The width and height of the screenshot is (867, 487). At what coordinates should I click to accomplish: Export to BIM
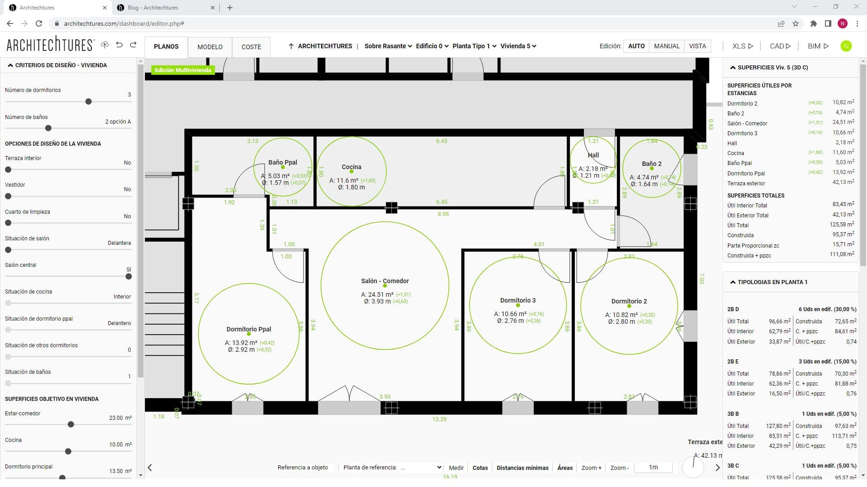818,46
